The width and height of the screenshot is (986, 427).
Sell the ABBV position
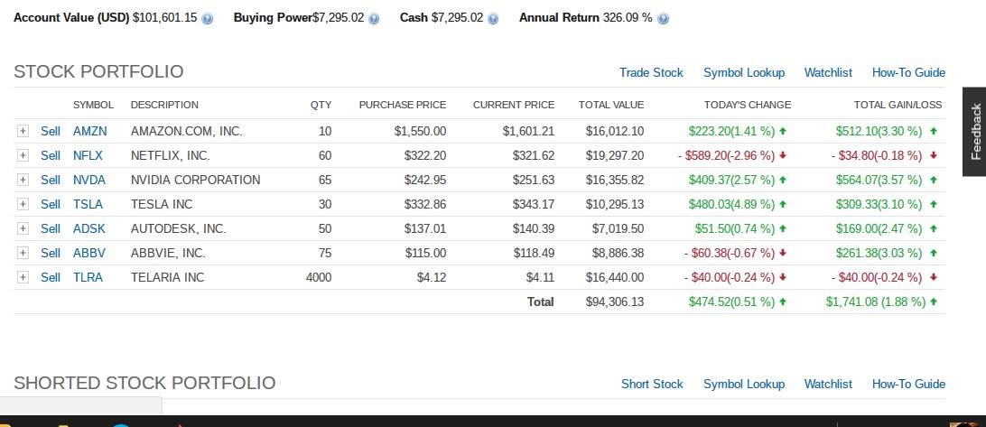coord(51,253)
